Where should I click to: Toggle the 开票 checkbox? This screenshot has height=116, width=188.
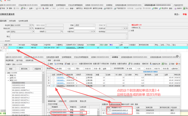point(130,31)
